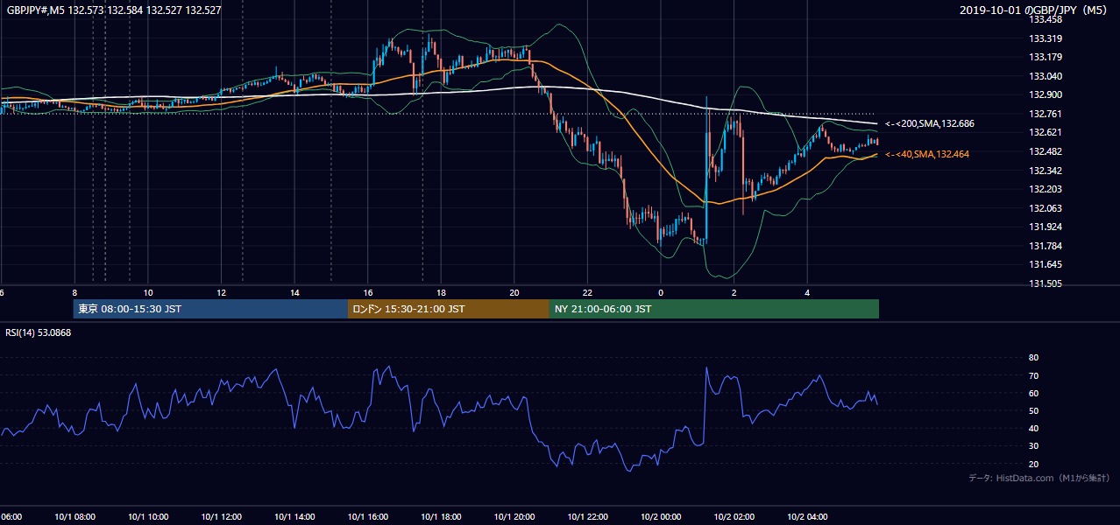The image size is (1120, 525).
Task: Click price axis value 133.040
Action: [1046, 76]
